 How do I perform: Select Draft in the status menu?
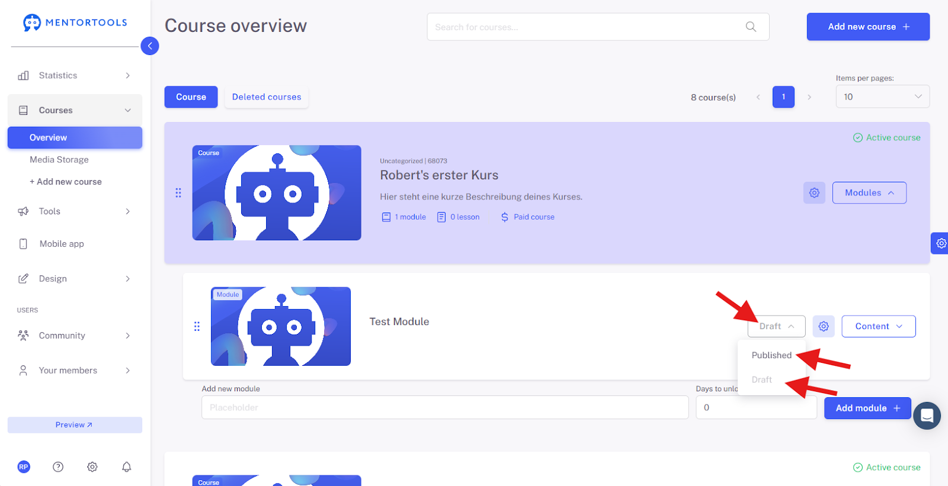(x=762, y=379)
